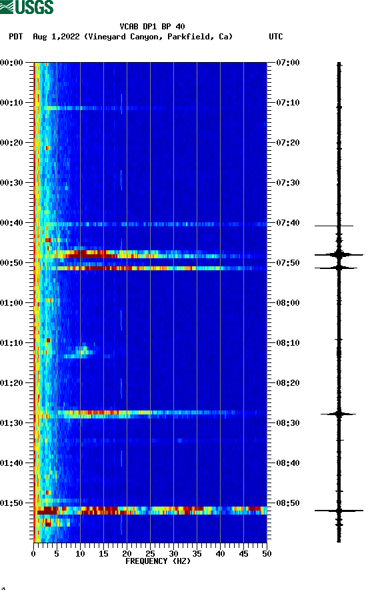Click frequency axis tick label "0"
Image resolution: width=368 pixels, height=596 pixels.
click(33, 554)
